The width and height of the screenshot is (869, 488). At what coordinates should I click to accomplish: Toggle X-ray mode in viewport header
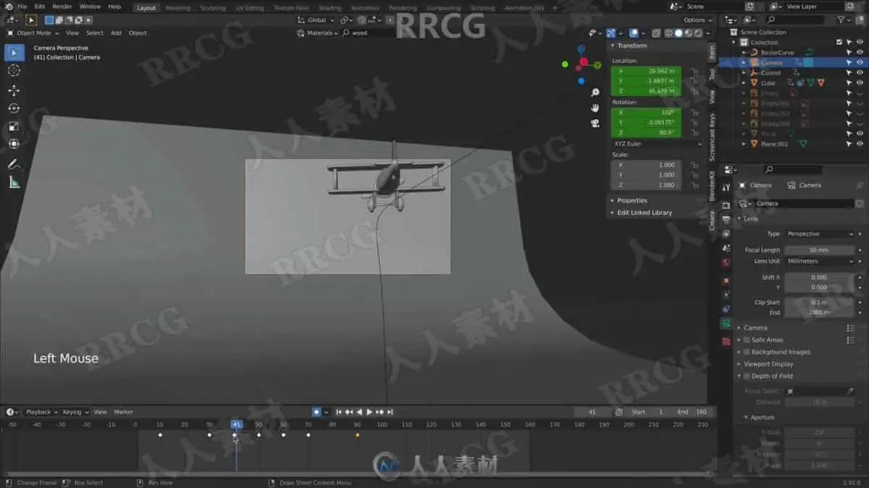click(655, 33)
